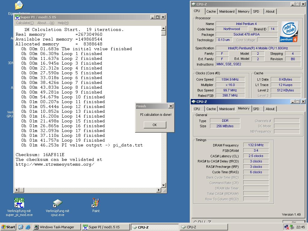Open the Eigene Dateien folder icon
Viewport: 308px width, 231px height.
[19, 5]
